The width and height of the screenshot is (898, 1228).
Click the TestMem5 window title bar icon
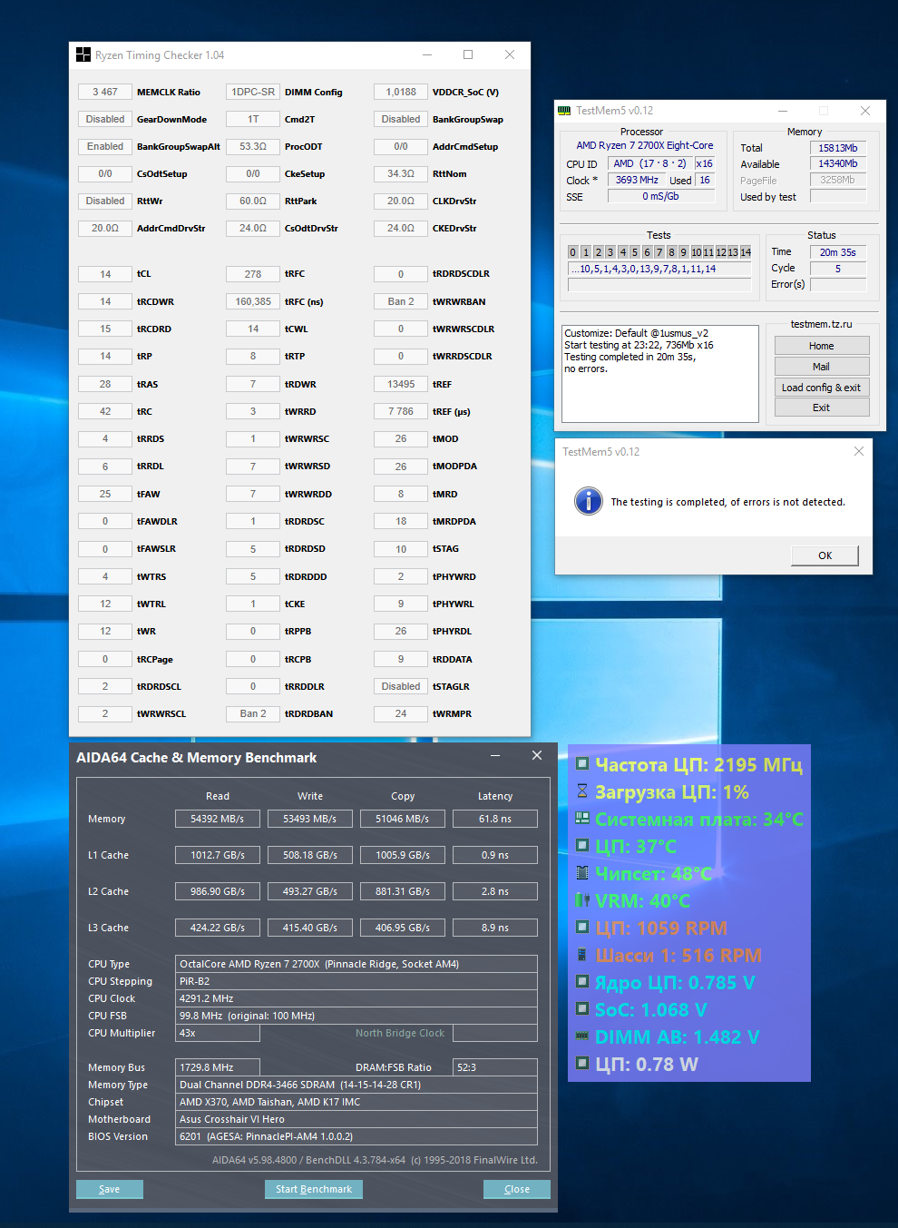click(564, 111)
